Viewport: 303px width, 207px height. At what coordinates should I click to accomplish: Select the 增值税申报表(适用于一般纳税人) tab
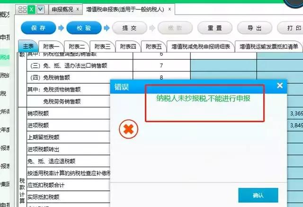[x=125, y=9]
